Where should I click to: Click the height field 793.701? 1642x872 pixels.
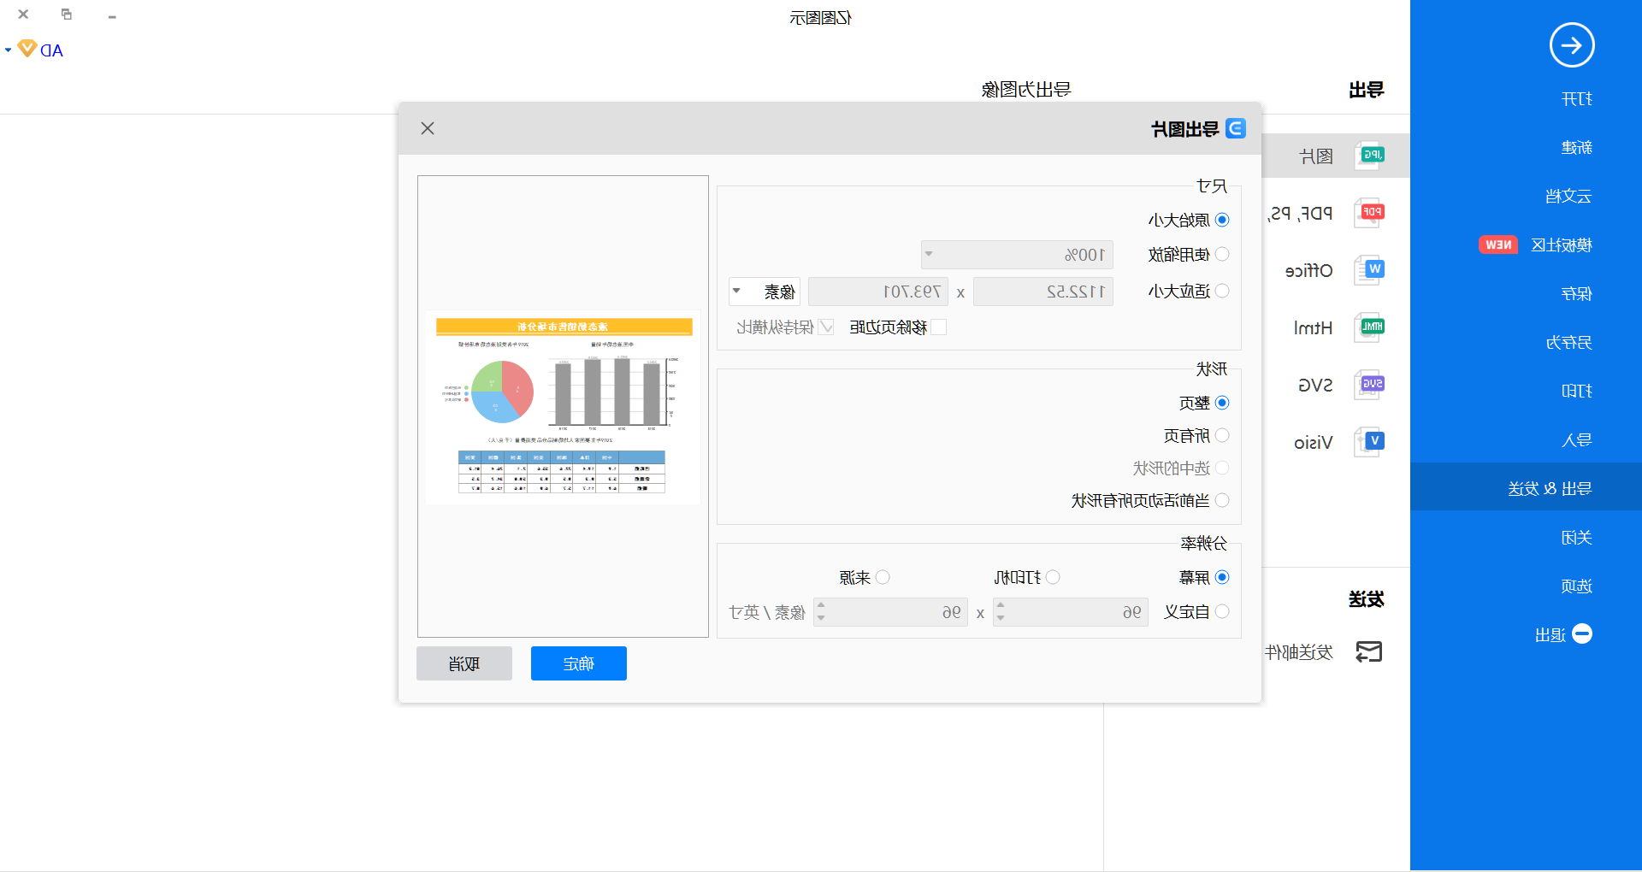pos(878,292)
